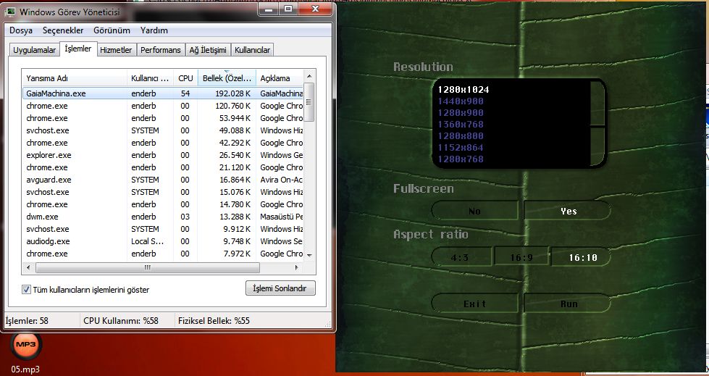Sort by Açıklama column header

coord(280,78)
